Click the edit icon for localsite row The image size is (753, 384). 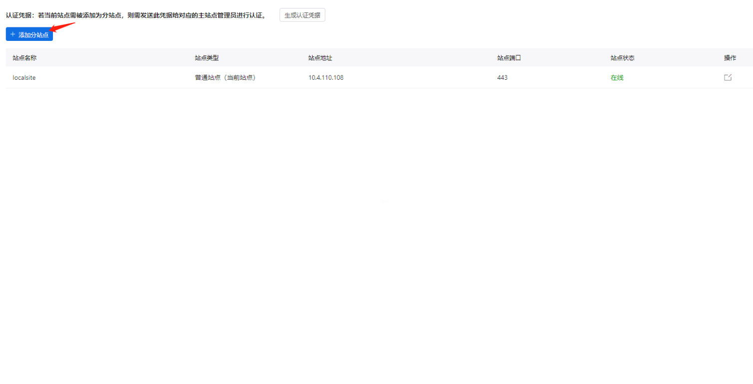[728, 77]
